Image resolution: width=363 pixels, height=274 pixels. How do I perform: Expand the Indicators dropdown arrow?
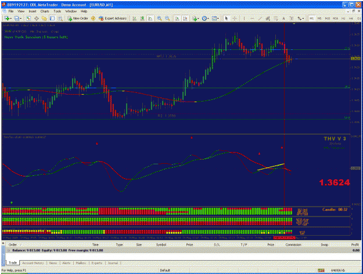pos(199,19)
